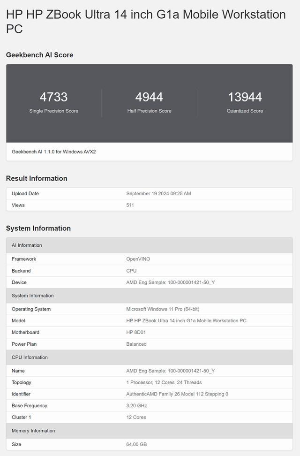
Task: Click the Model row ZBook Ultra value
Action: pos(186,321)
